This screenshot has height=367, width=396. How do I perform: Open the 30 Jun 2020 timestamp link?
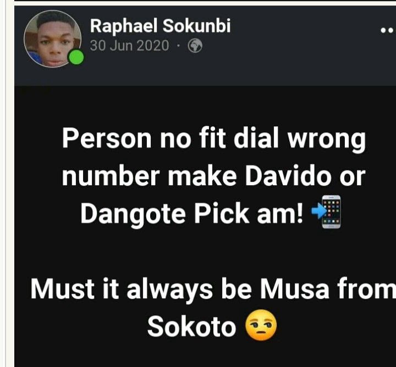[x=129, y=46]
